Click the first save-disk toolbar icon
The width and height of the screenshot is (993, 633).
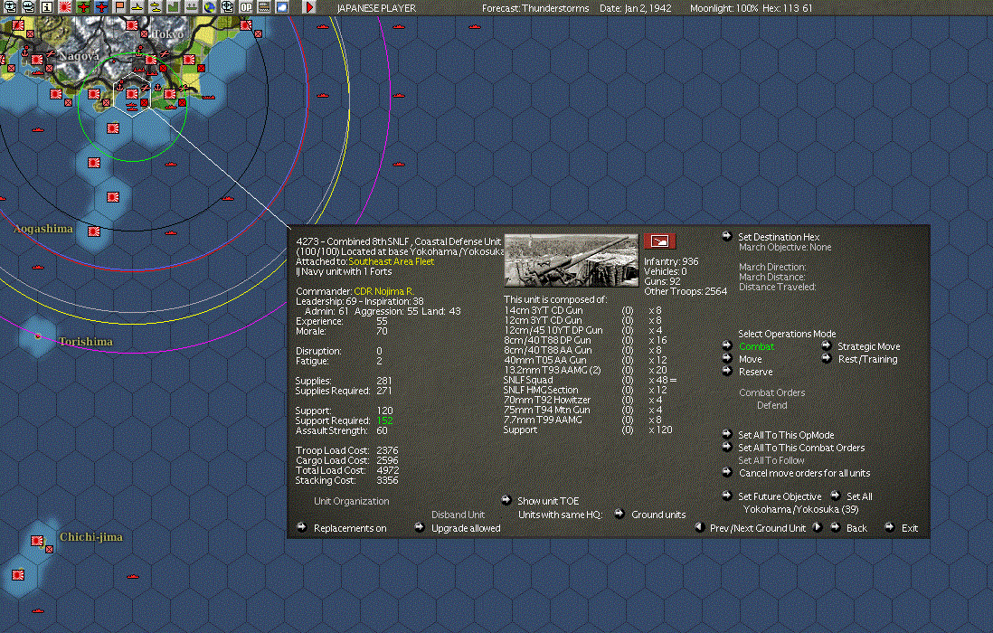pyautogui.click(x=10, y=7)
